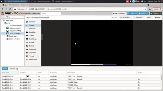Open a new browser tab
This screenshot has height=91, width=163.
pos(32,5)
